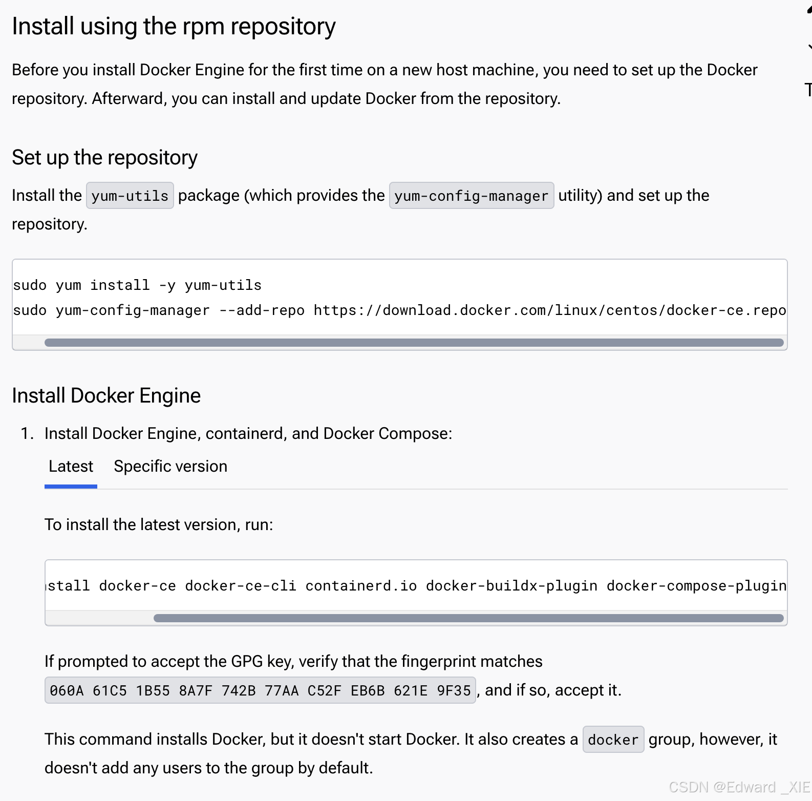Click the scrollbar beneath the docker-ce install command

coord(468,619)
